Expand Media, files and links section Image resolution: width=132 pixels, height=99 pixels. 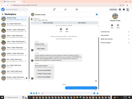[x=115, y=39]
